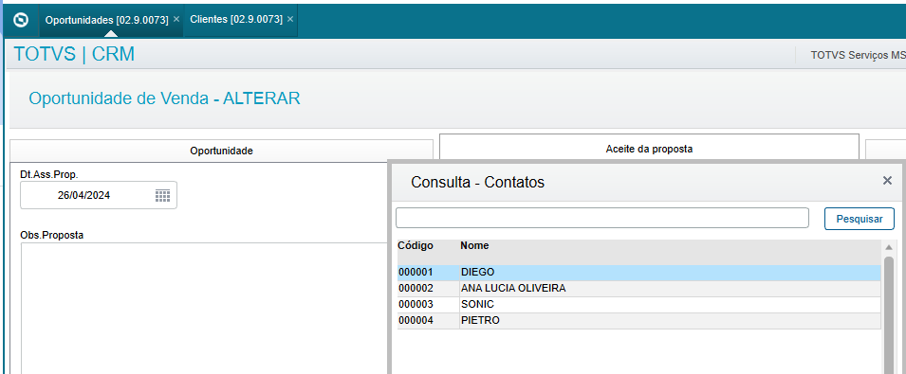Click code cell 000001
Viewport: 906px width, 374px height.
click(416, 272)
